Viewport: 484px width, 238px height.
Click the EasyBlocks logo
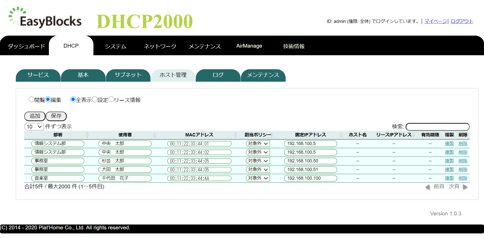point(45,18)
